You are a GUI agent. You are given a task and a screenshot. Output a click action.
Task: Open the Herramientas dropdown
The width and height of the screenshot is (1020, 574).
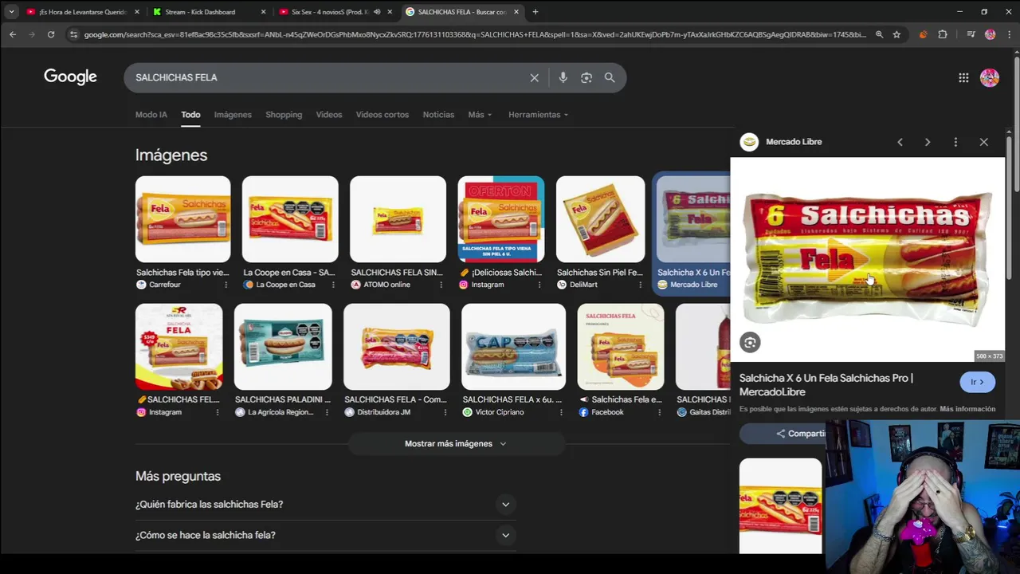click(x=538, y=115)
